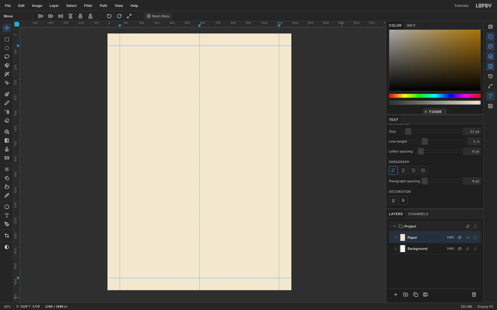Open the History panel from the sidebar
This screenshot has height=310, width=497.
[490, 76]
